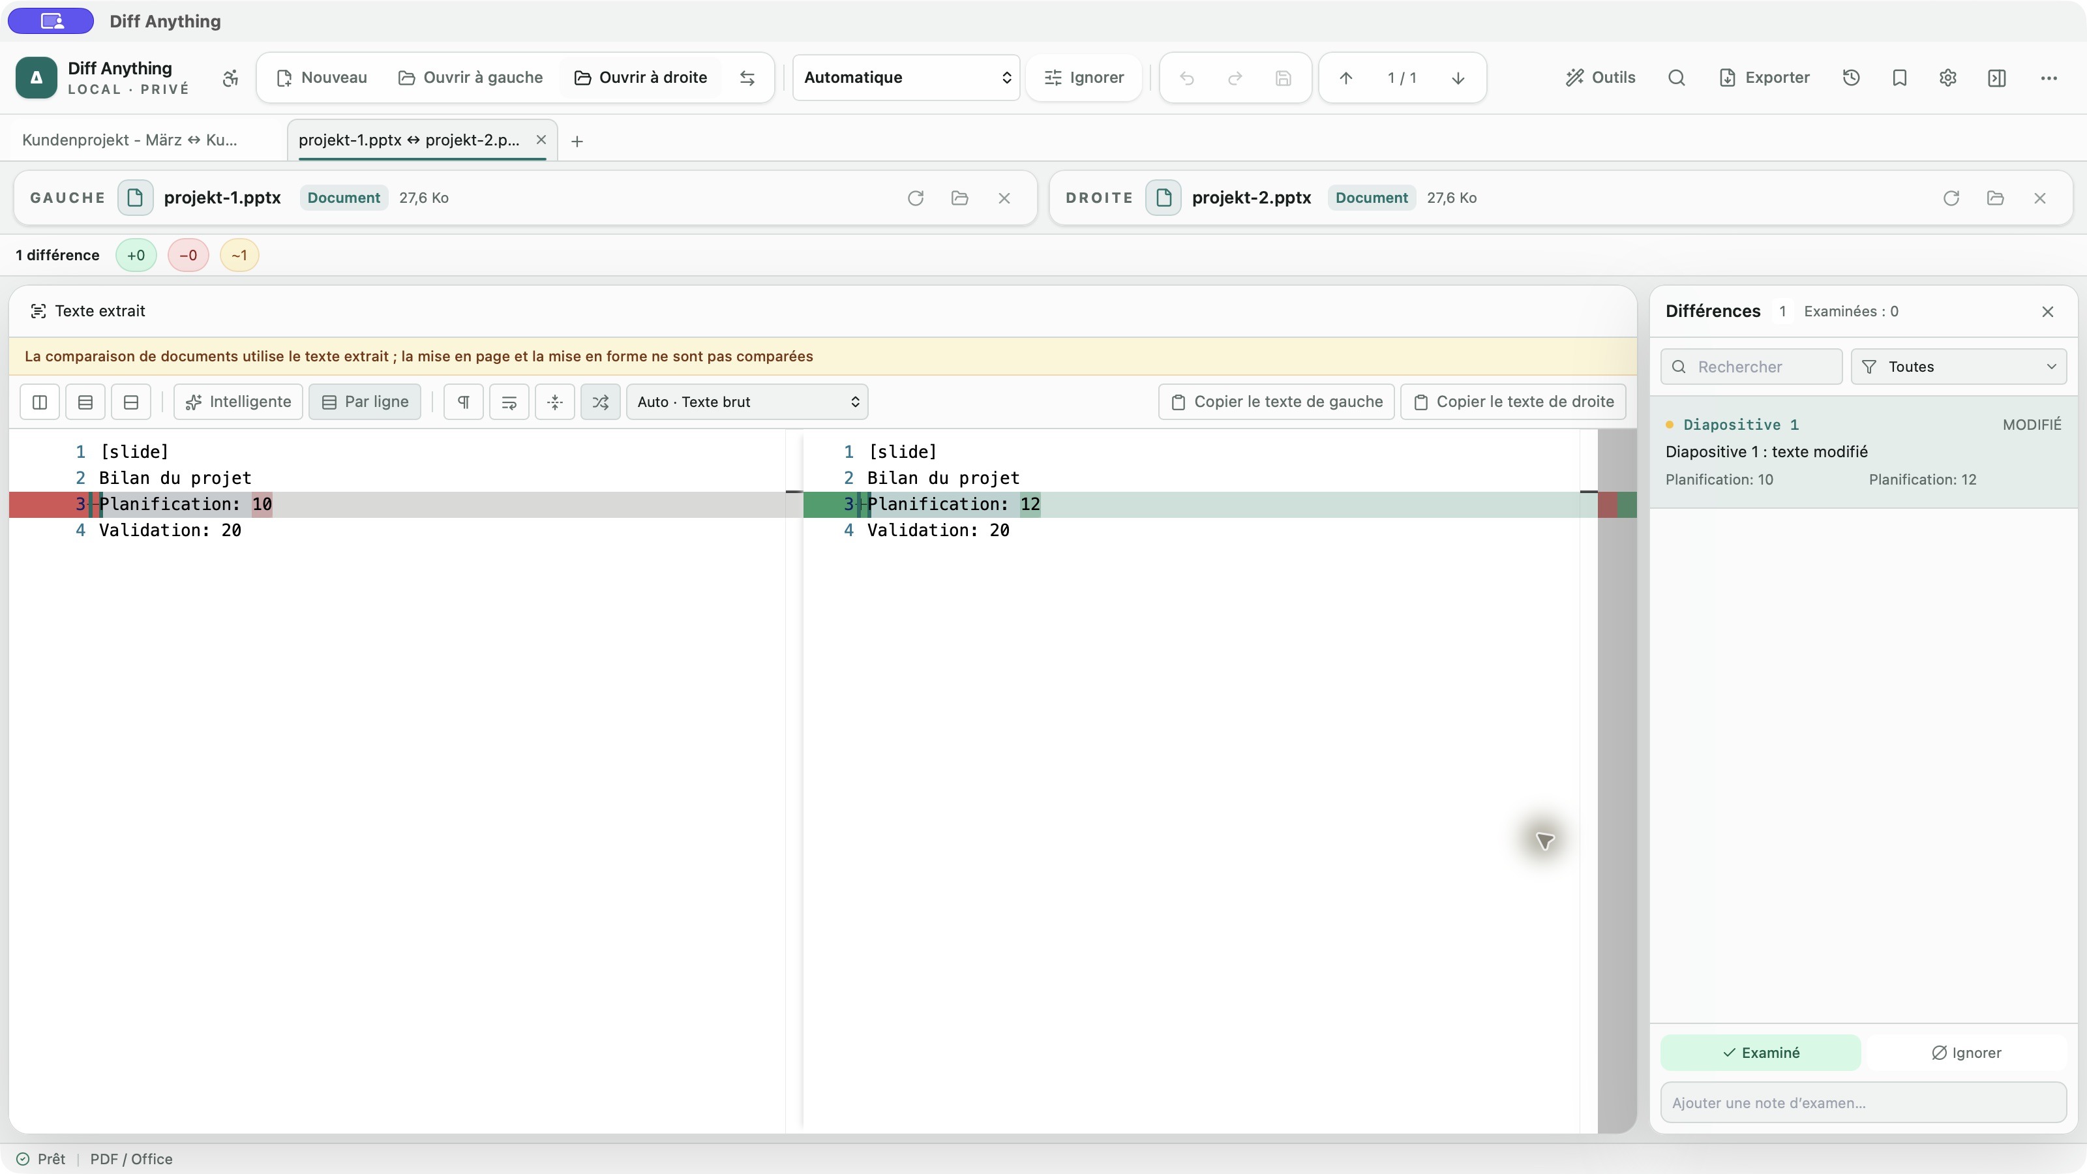This screenshot has height=1174, width=2087.
Task: Click the Ajouter une note d’examen field
Action: pyautogui.click(x=1863, y=1103)
